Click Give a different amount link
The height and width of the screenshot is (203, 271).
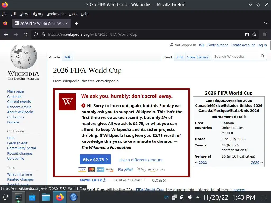click(141, 160)
